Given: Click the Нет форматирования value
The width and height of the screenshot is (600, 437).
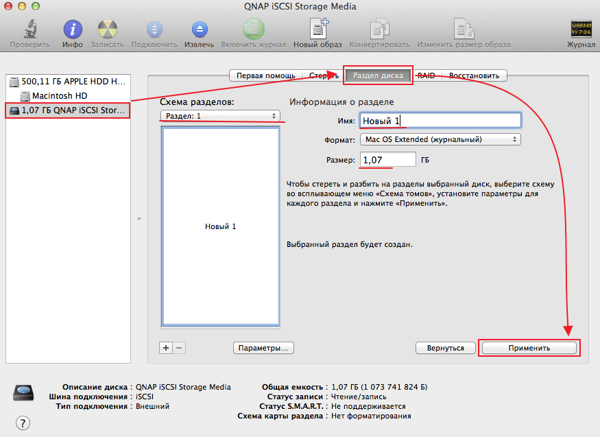Looking at the screenshot, I should (x=371, y=416).
